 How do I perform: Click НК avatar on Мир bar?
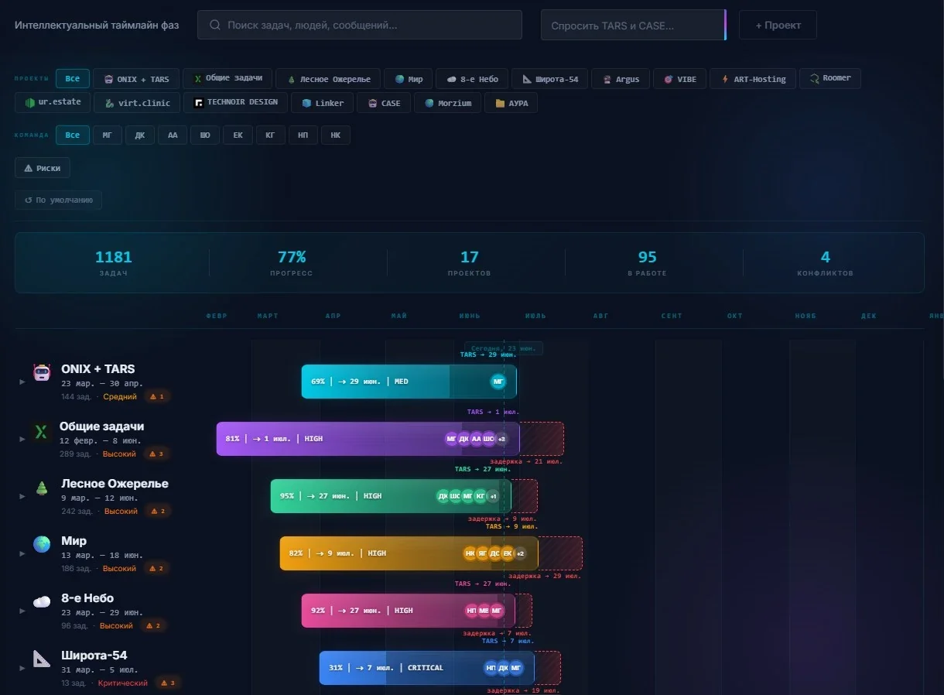pos(470,553)
